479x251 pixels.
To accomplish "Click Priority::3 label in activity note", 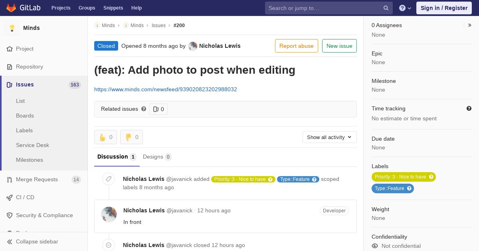I will [x=240, y=179].
